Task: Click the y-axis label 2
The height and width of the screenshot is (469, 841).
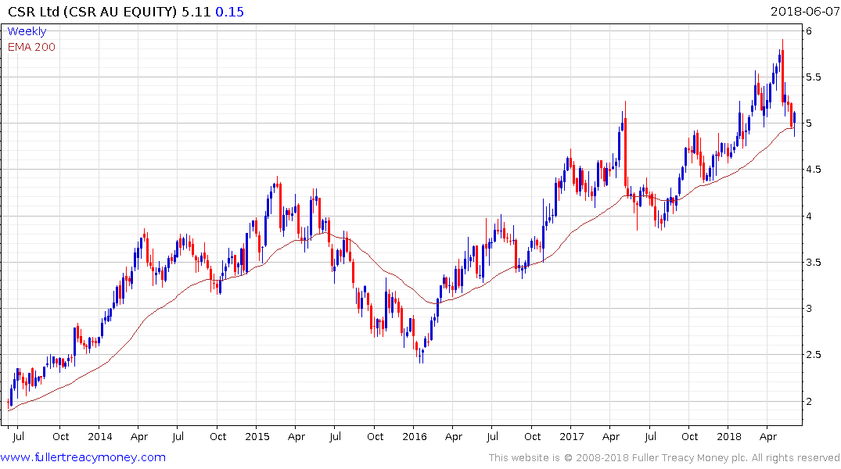Action: pyautogui.click(x=809, y=401)
